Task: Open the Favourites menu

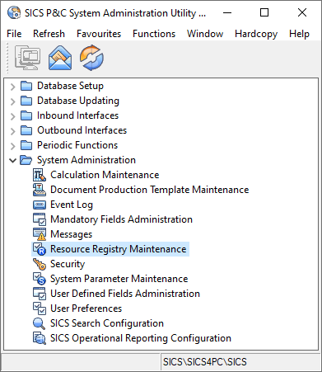Action: coord(99,34)
